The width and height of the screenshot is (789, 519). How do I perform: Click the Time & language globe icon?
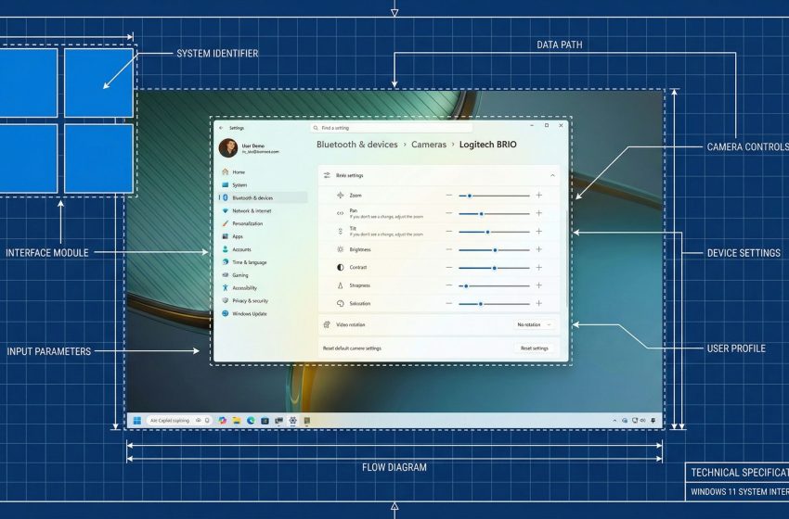pyautogui.click(x=225, y=262)
